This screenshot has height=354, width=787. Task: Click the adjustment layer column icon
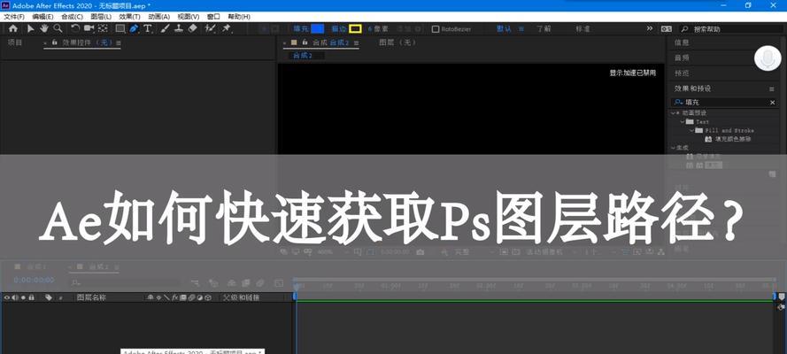coord(200,297)
